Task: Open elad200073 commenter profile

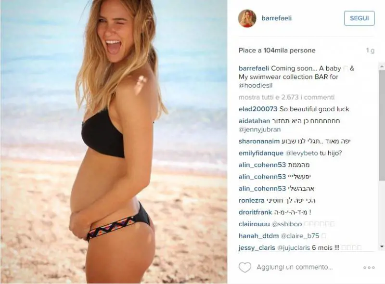Action: (x=258, y=109)
